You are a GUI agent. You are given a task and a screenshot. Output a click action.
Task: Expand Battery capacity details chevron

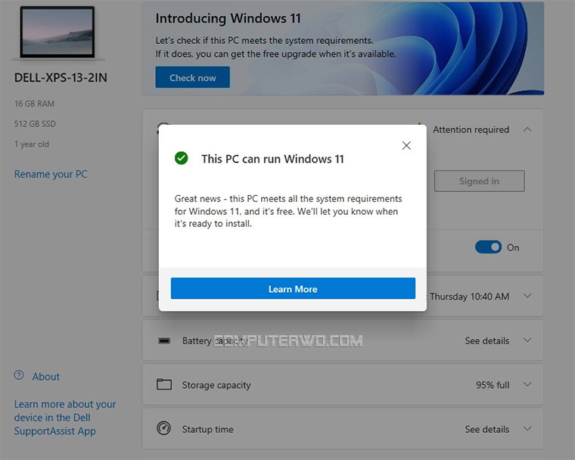527,340
